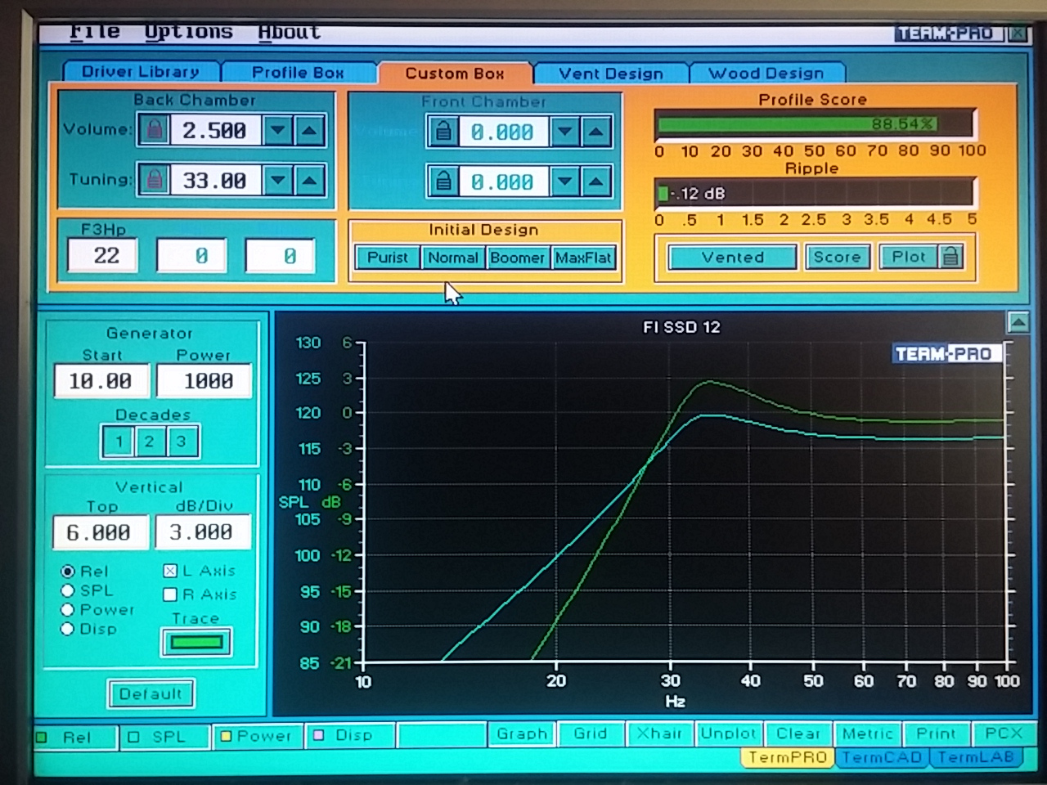Increase Front Chamber second value up arrow
The image size is (1047, 785).
[596, 182]
